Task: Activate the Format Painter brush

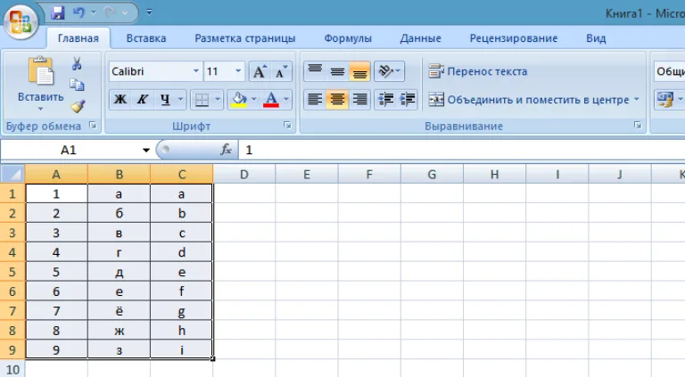Action: (x=78, y=106)
